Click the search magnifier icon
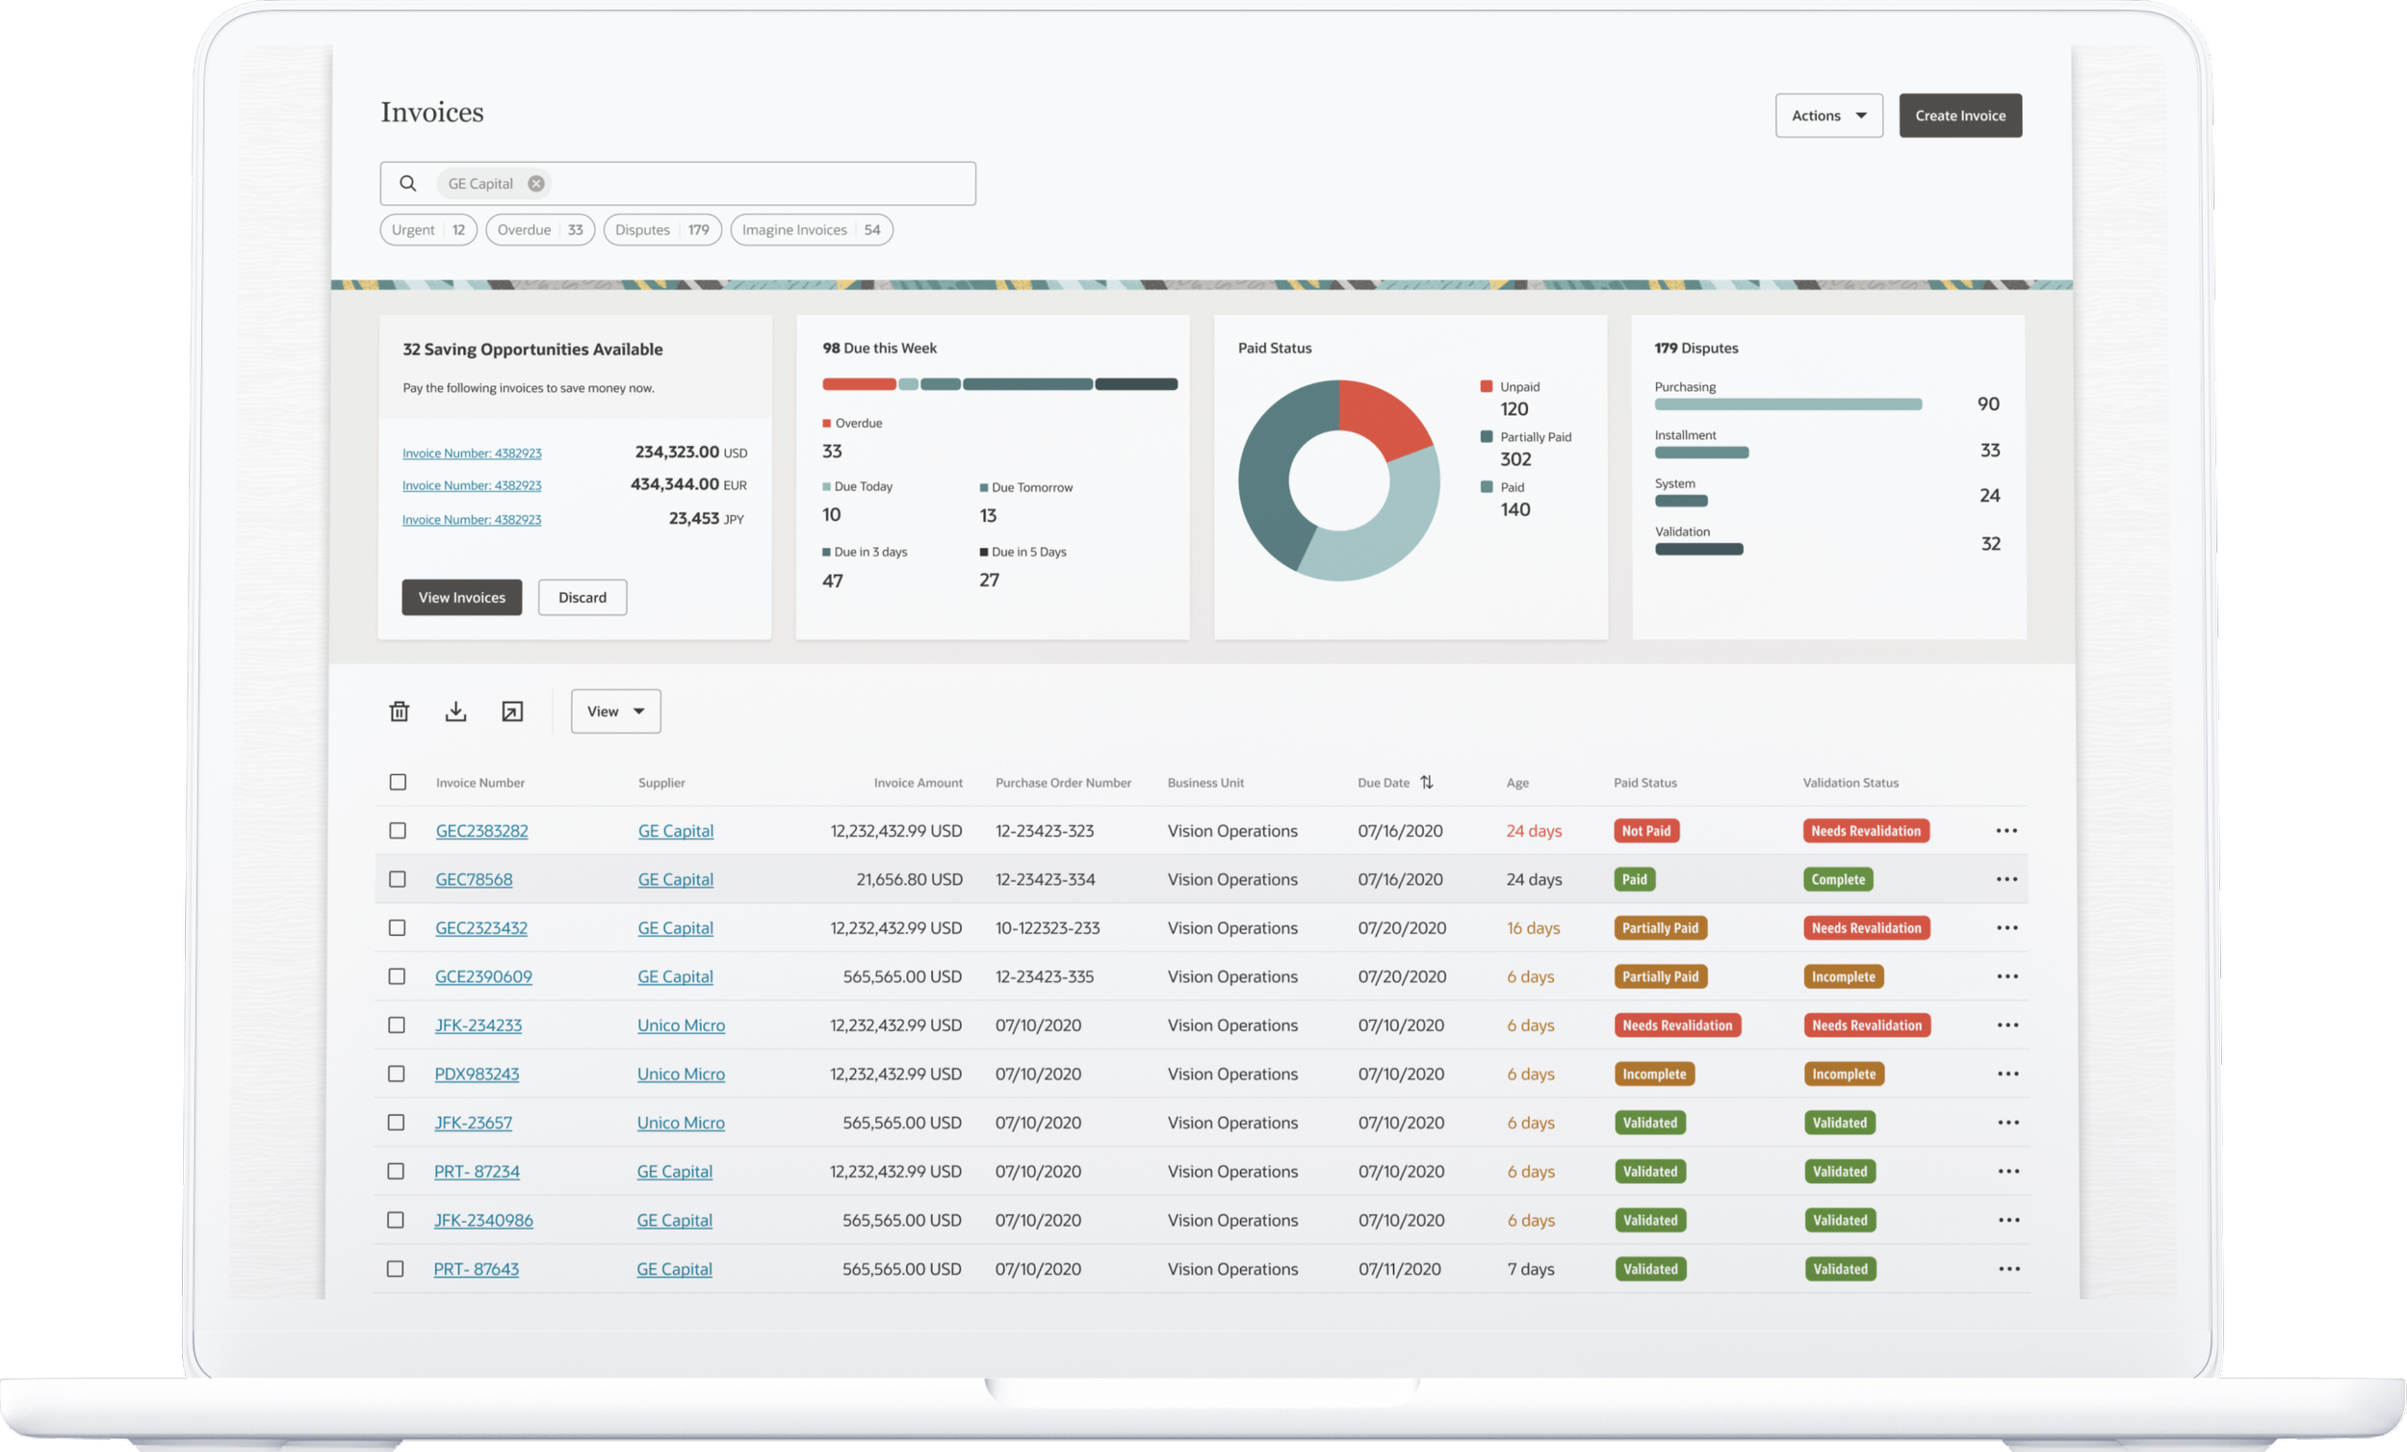Screen dimensions: 2407x1452 [408, 184]
